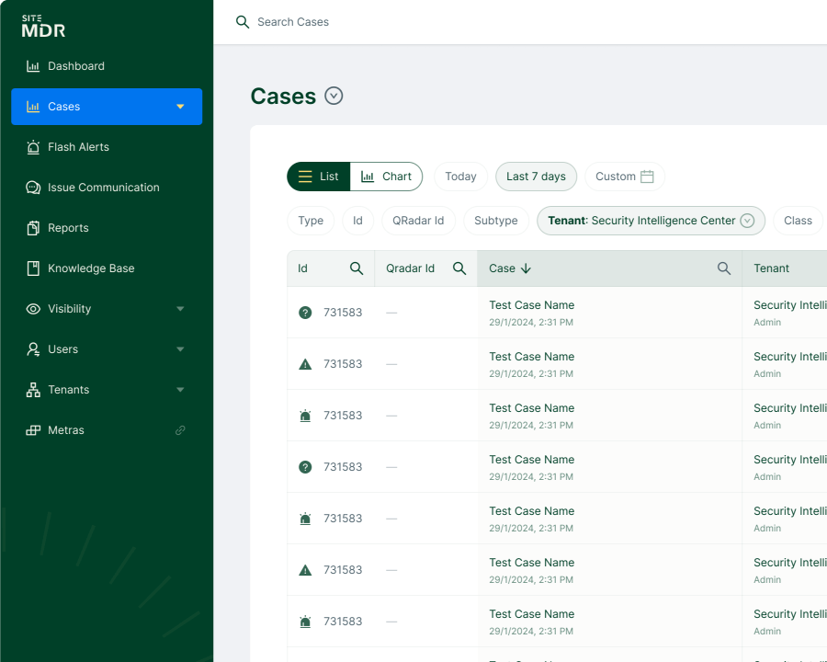The height and width of the screenshot is (662, 827).
Task: Go to Issue Communication section
Action: click(103, 188)
